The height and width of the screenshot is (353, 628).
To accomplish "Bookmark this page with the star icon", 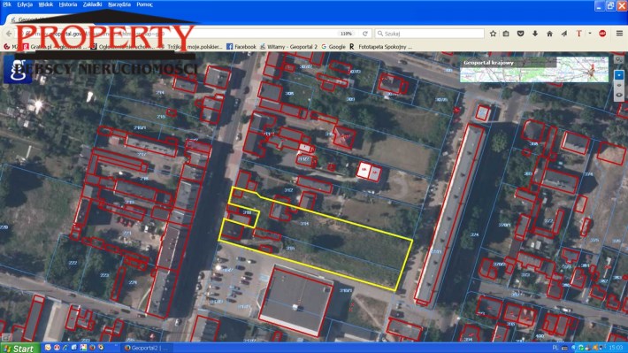I will 493,34.
